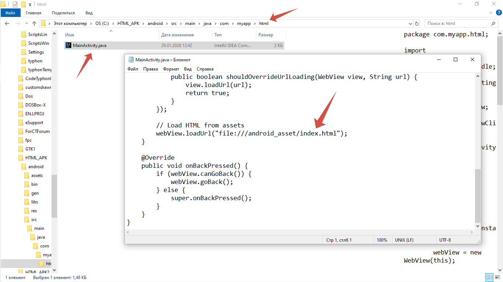
Task: Open recent locations dropdown near navigation arrows
Action: click(x=25, y=23)
